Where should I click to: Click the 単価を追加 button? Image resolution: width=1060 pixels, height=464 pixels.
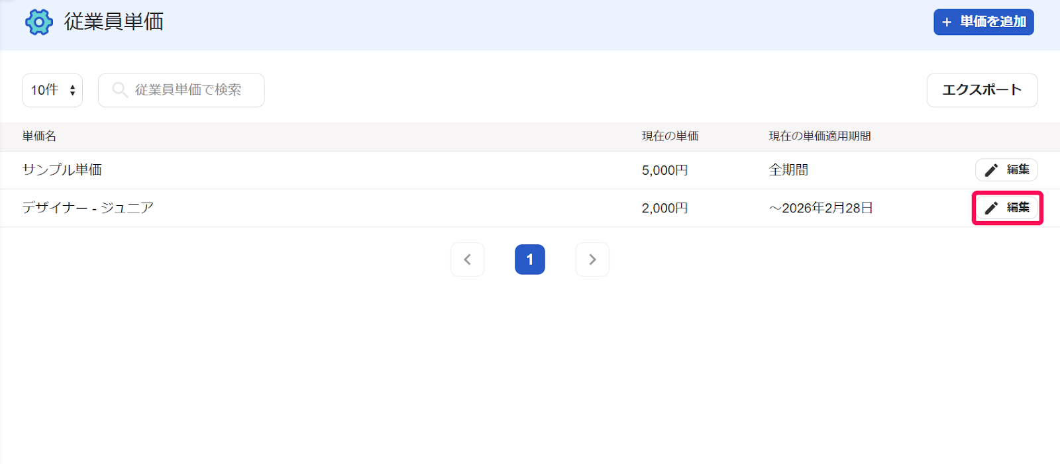coord(984,22)
